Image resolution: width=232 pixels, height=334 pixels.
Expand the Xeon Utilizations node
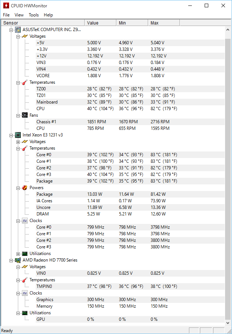click(18, 254)
